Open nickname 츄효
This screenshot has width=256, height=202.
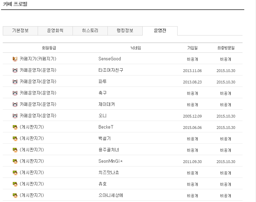pos(103,184)
